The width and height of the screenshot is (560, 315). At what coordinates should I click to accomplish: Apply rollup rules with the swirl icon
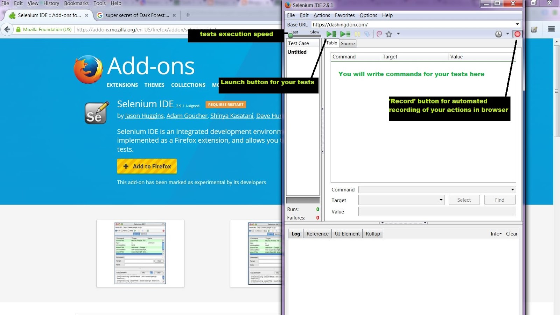coord(379,34)
